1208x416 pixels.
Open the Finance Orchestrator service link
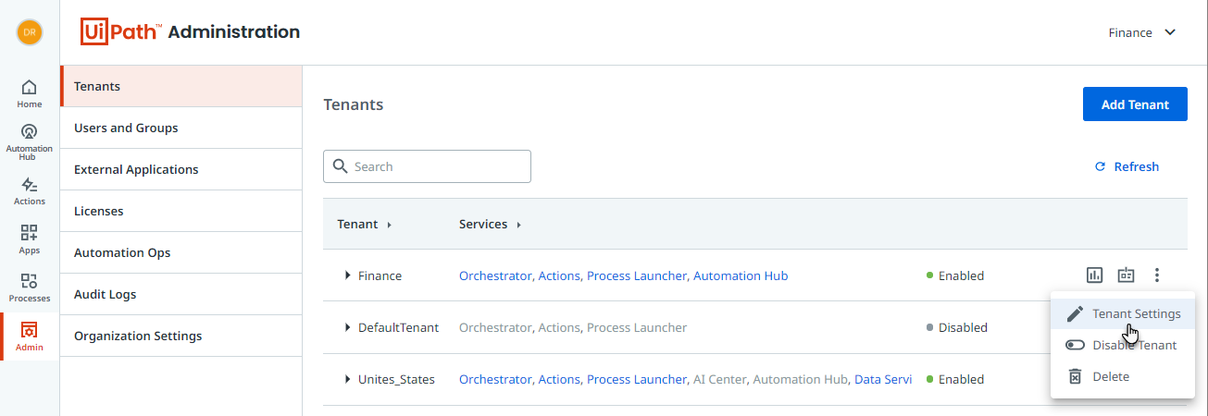[x=495, y=275]
